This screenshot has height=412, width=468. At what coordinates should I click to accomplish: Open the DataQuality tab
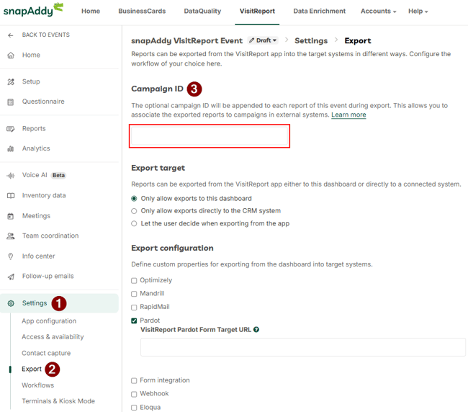pos(202,12)
